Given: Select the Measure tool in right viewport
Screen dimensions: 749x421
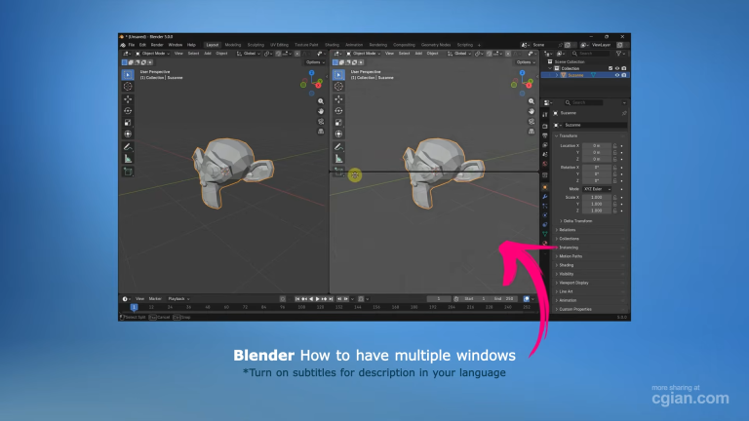Looking at the screenshot, I should [x=338, y=159].
